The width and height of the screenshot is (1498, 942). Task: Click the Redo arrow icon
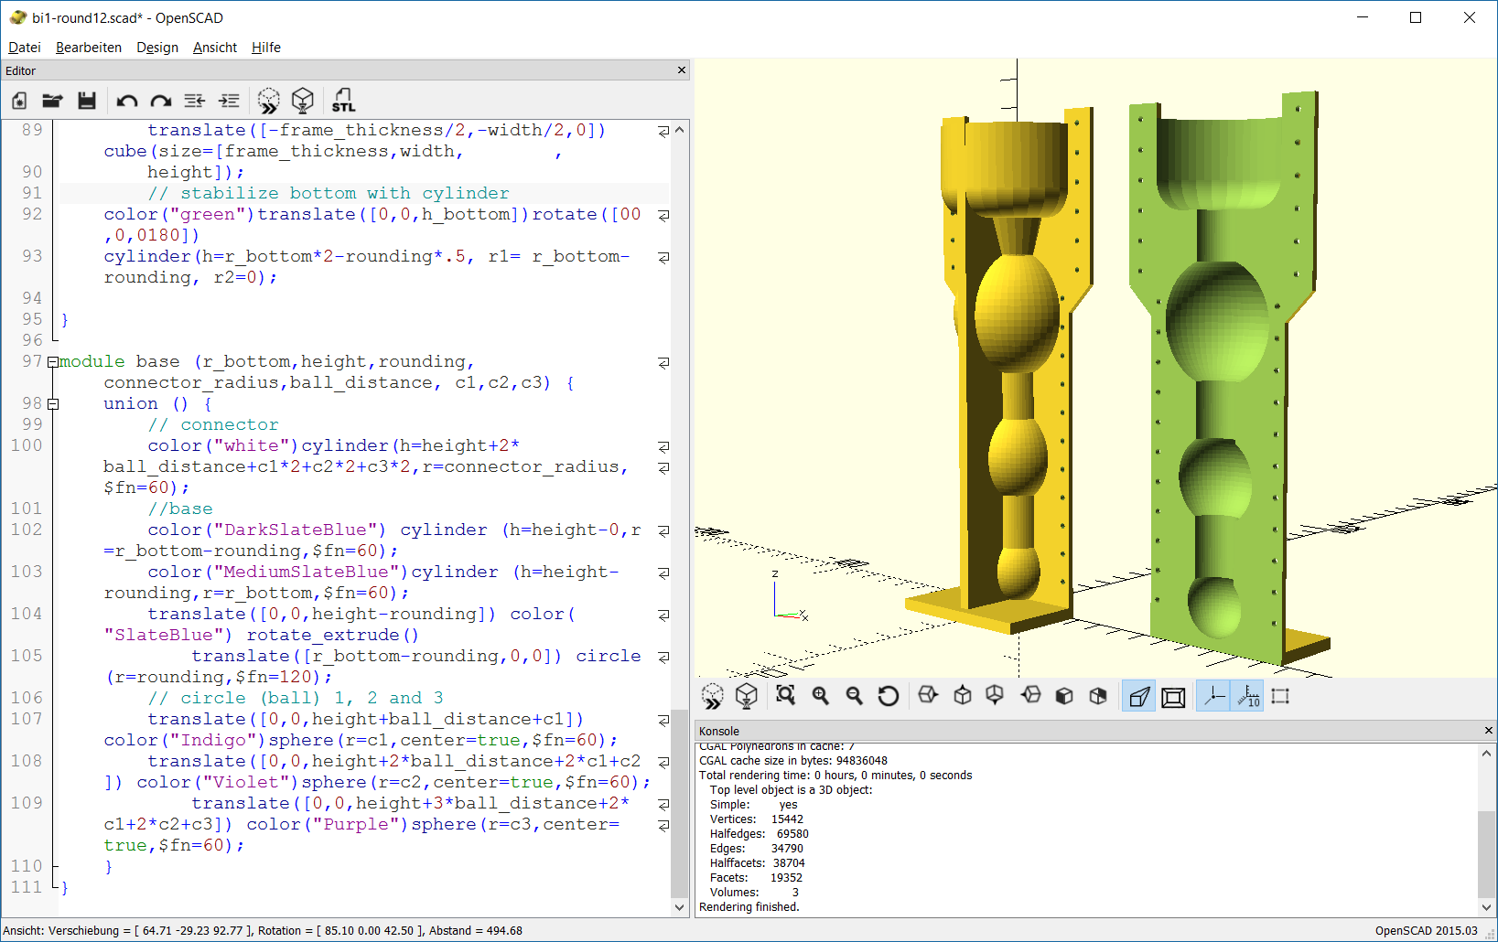click(161, 101)
